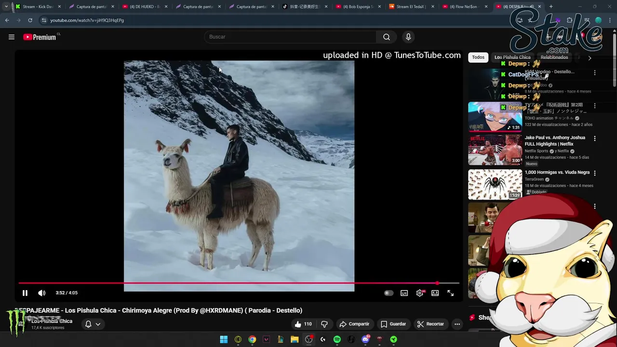The width and height of the screenshot is (617, 347).
Task: Open Valorant from the taskbar
Action: [x=266, y=339]
